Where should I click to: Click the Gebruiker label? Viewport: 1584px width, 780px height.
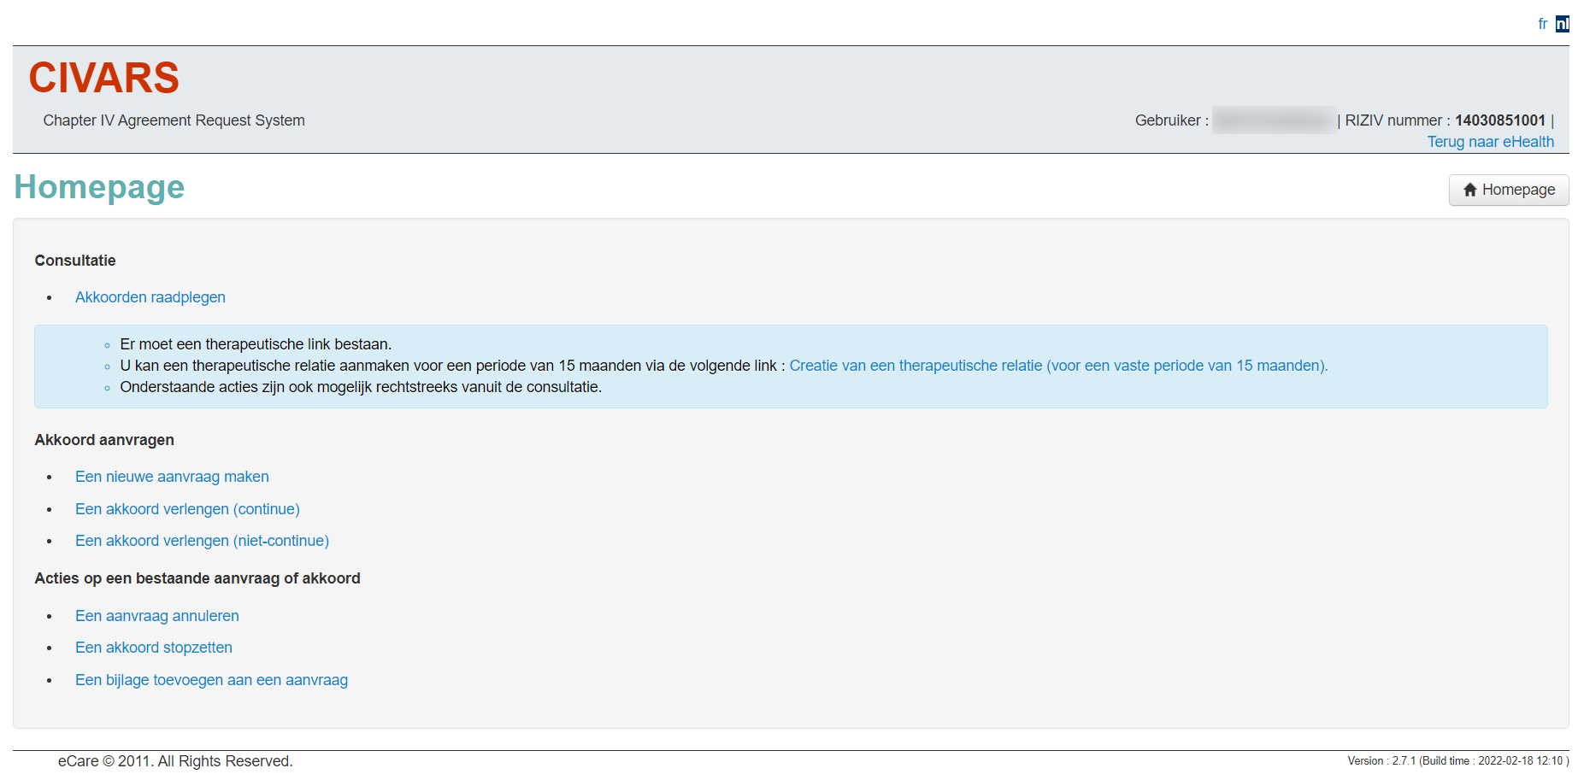coord(1171,120)
